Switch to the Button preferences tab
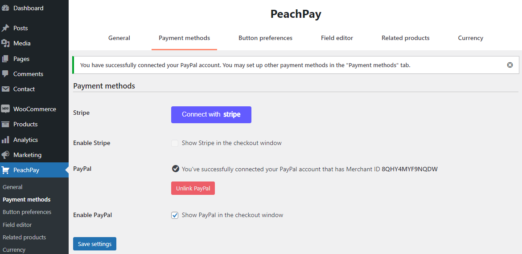Screen dimensions: 522x254 (265, 38)
